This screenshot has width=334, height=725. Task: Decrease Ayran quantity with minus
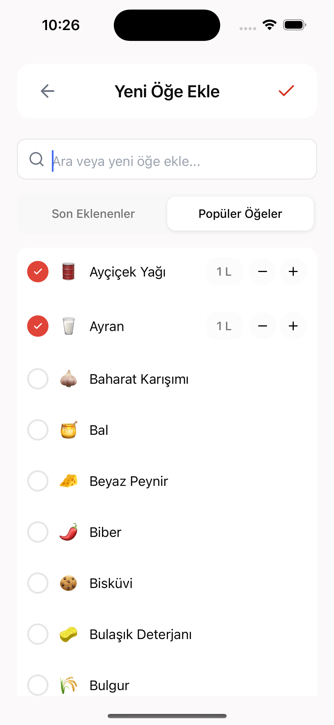point(263,326)
